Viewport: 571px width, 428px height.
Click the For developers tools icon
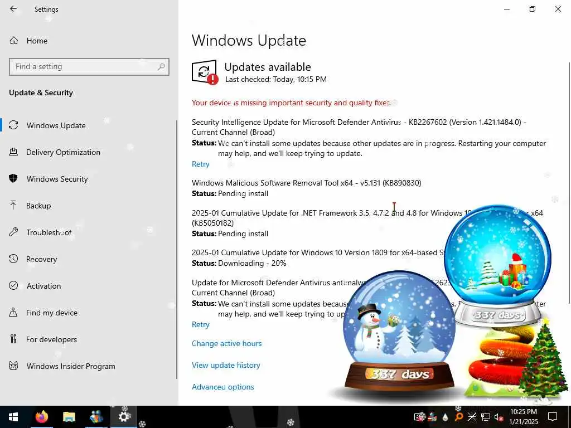coord(13,339)
